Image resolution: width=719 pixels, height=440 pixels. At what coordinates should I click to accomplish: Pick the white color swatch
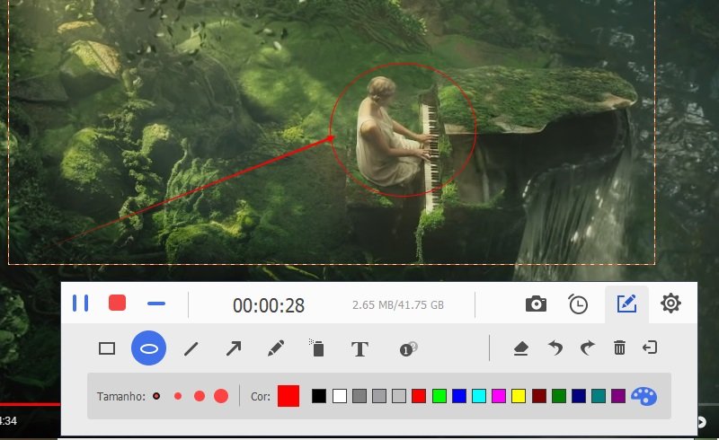340,396
